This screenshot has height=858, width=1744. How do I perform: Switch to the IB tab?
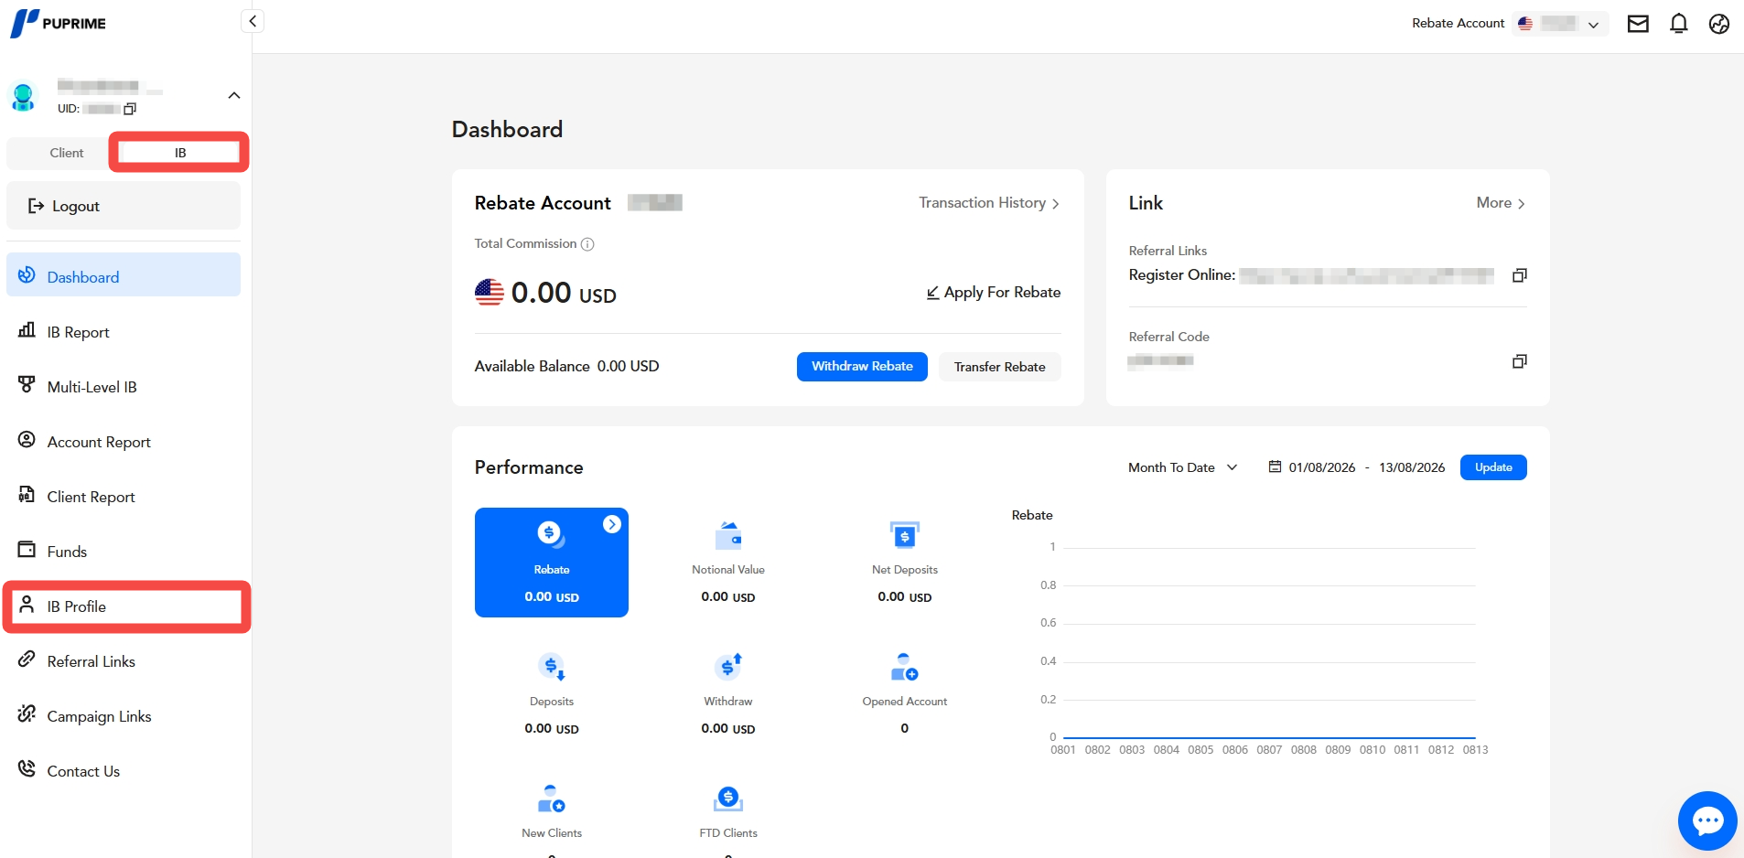(180, 153)
